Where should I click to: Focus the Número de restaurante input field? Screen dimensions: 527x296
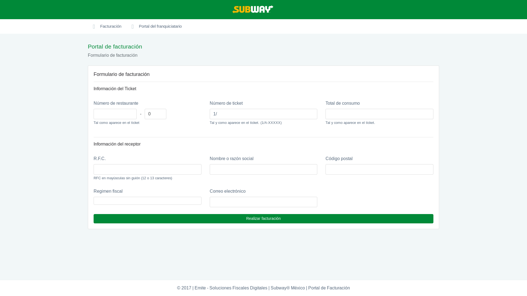pyautogui.click(x=115, y=114)
